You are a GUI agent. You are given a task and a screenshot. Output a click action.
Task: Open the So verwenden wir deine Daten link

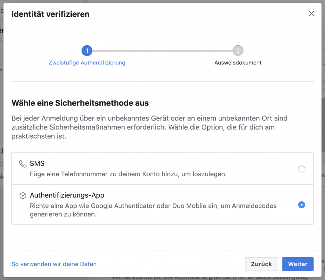coord(54,264)
